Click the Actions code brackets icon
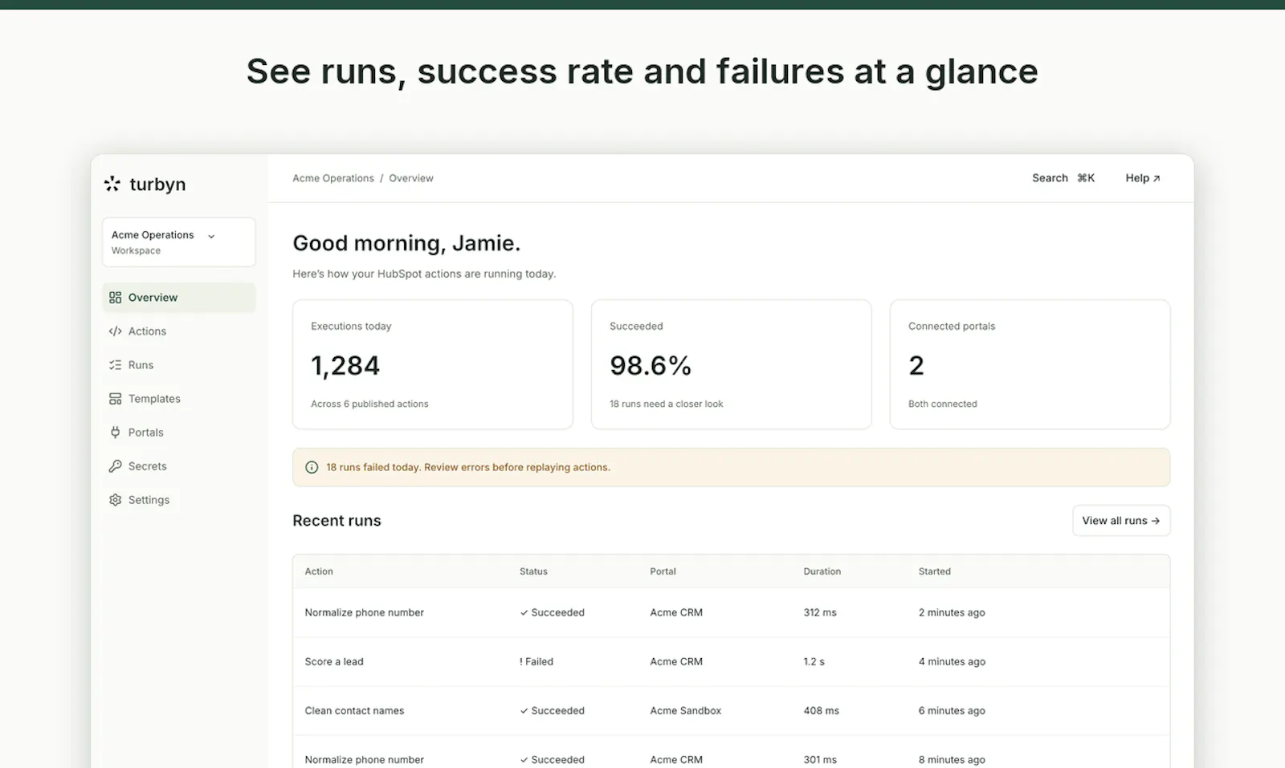The image size is (1285, 768). coord(116,331)
